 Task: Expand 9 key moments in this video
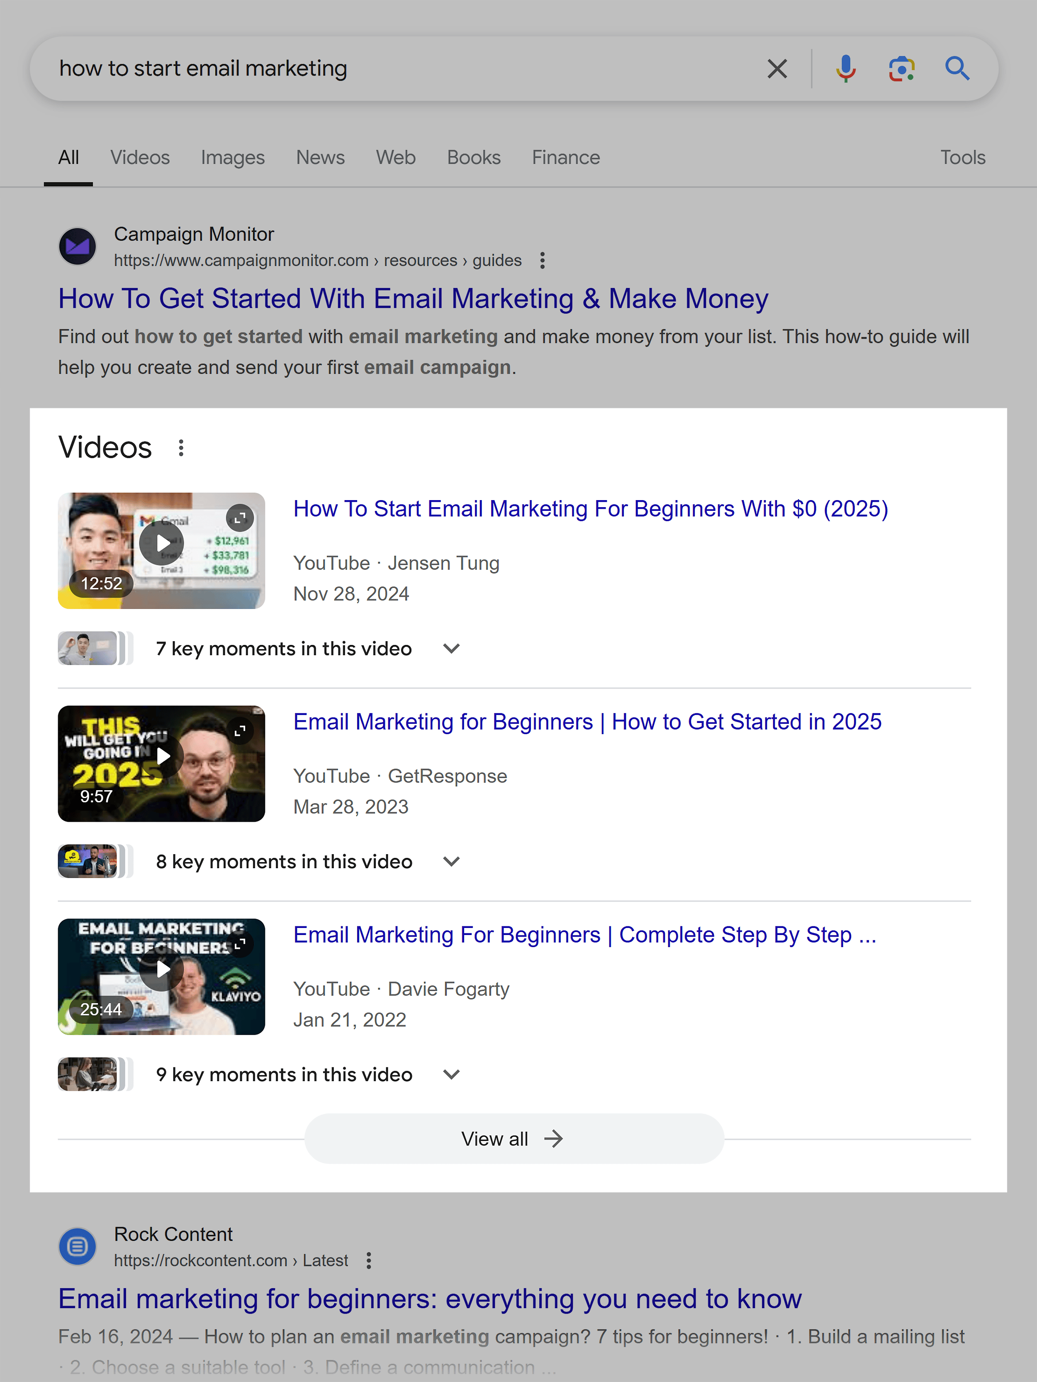[451, 1074]
